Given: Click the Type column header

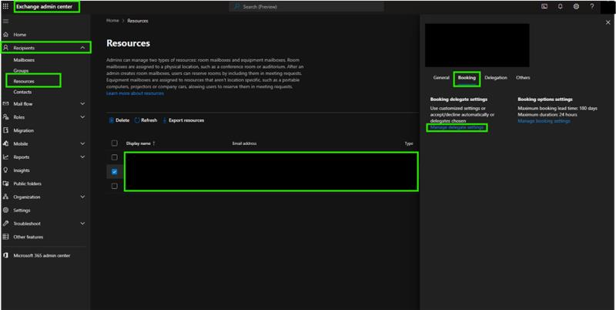Looking at the screenshot, I should pos(409,143).
